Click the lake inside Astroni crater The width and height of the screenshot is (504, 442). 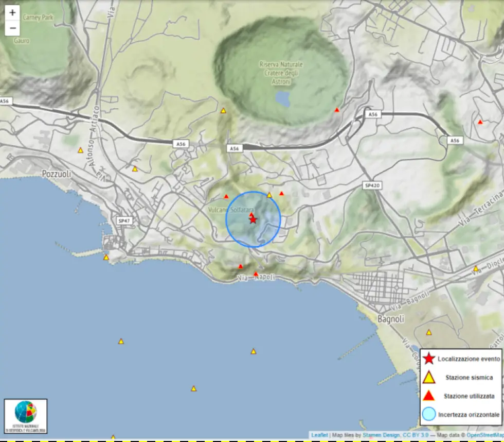click(283, 99)
